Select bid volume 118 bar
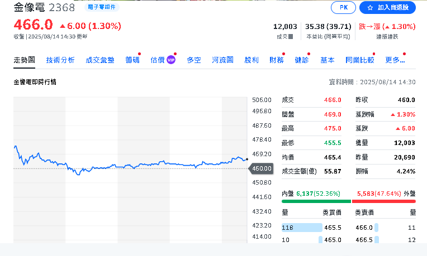 point(302,228)
